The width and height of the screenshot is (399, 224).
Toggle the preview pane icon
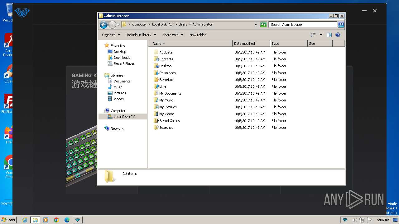(329, 35)
